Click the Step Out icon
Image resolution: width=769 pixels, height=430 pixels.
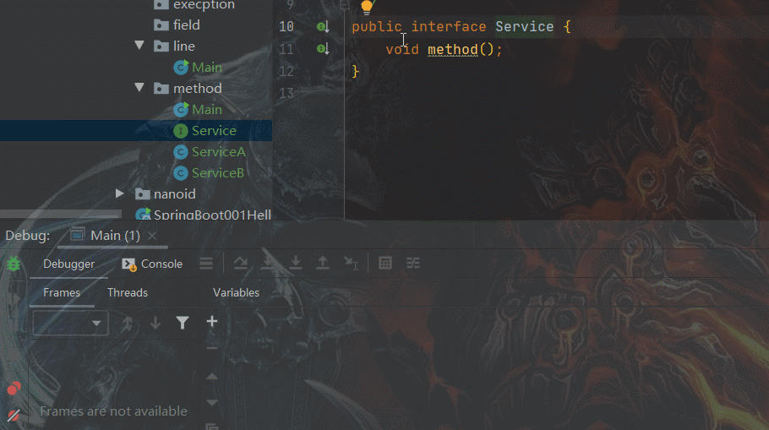pos(323,264)
